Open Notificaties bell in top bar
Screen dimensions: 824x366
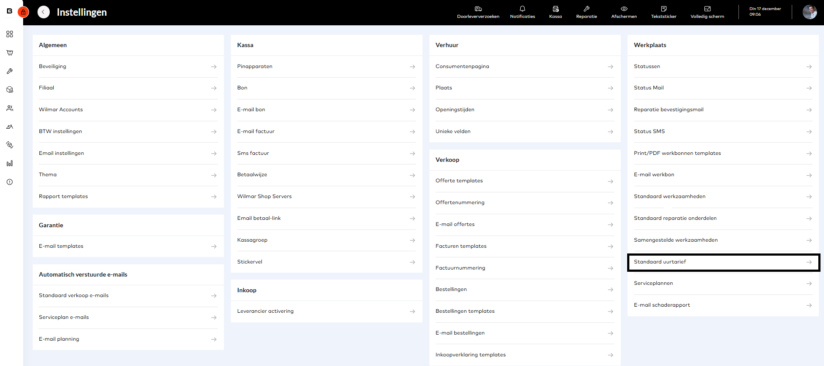(x=522, y=12)
